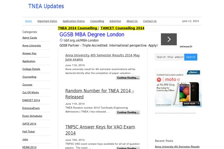224x149 pixels.
Task: Open the Contact Us menu item
Action: [150, 21]
